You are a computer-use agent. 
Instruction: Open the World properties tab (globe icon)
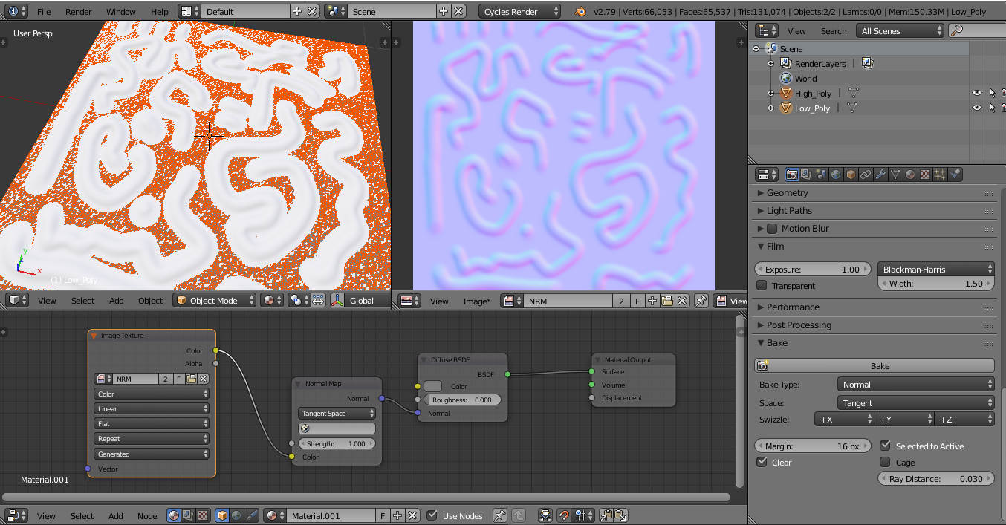click(835, 174)
